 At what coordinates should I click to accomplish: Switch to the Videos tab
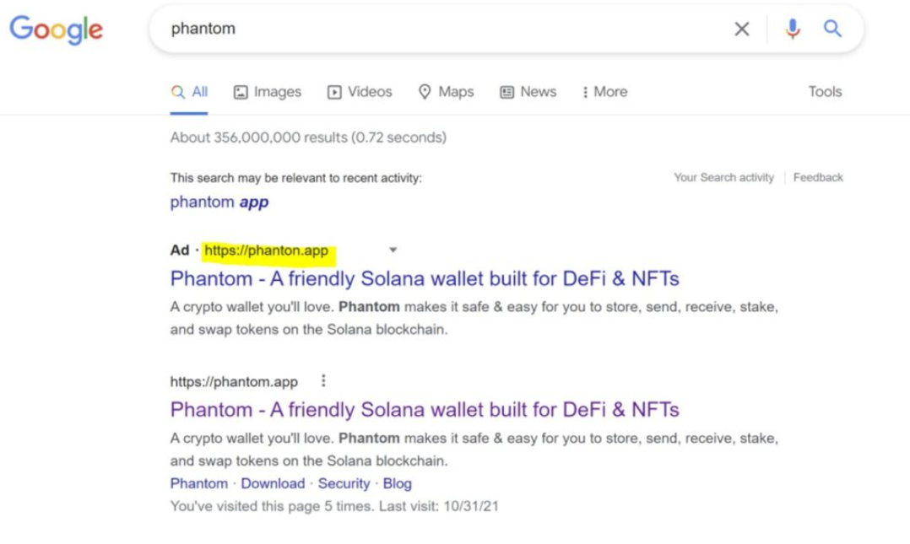[360, 92]
